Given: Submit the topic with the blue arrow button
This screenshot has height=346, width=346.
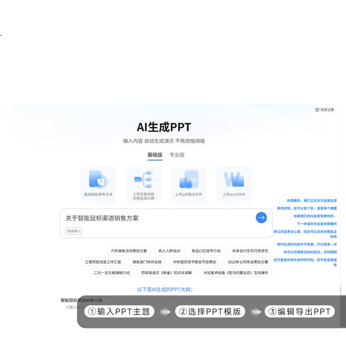Looking at the screenshot, I should (x=261, y=218).
